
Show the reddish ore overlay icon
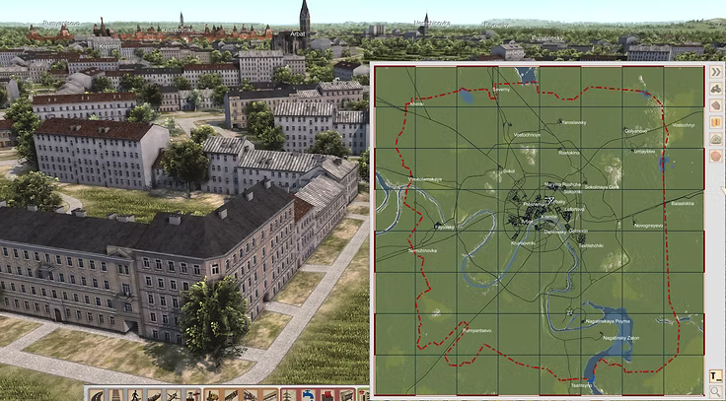[x=716, y=156]
